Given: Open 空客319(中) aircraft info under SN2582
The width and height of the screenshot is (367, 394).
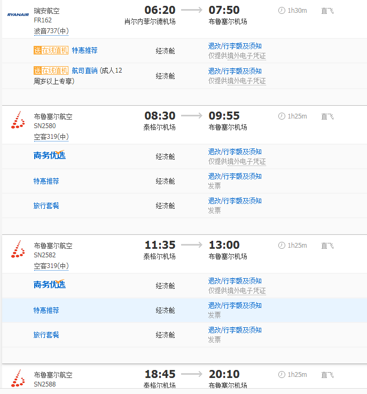Looking at the screenshot, I should tap(51, 266).
